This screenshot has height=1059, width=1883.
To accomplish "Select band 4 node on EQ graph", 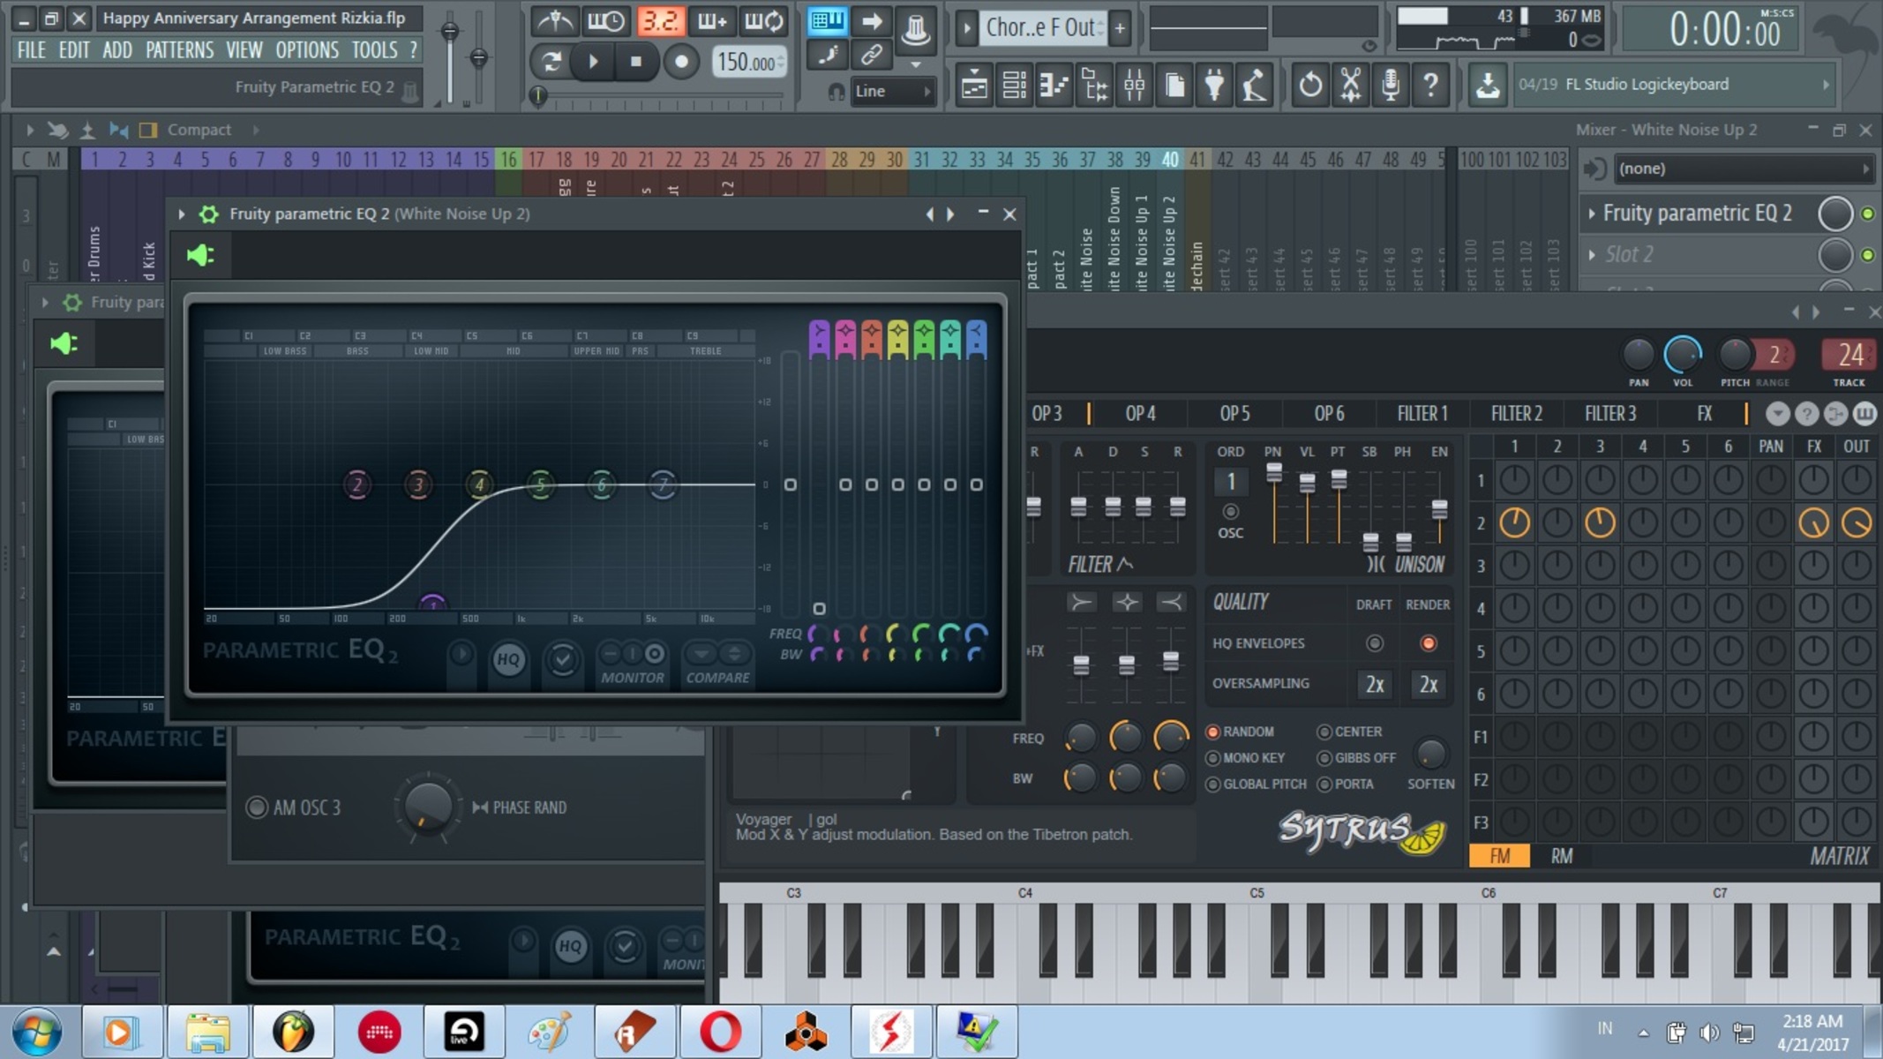I will [x=479, y=484].
